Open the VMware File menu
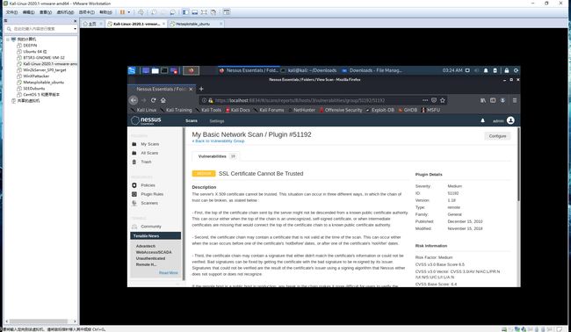571x332 pixels. (11, 12)
